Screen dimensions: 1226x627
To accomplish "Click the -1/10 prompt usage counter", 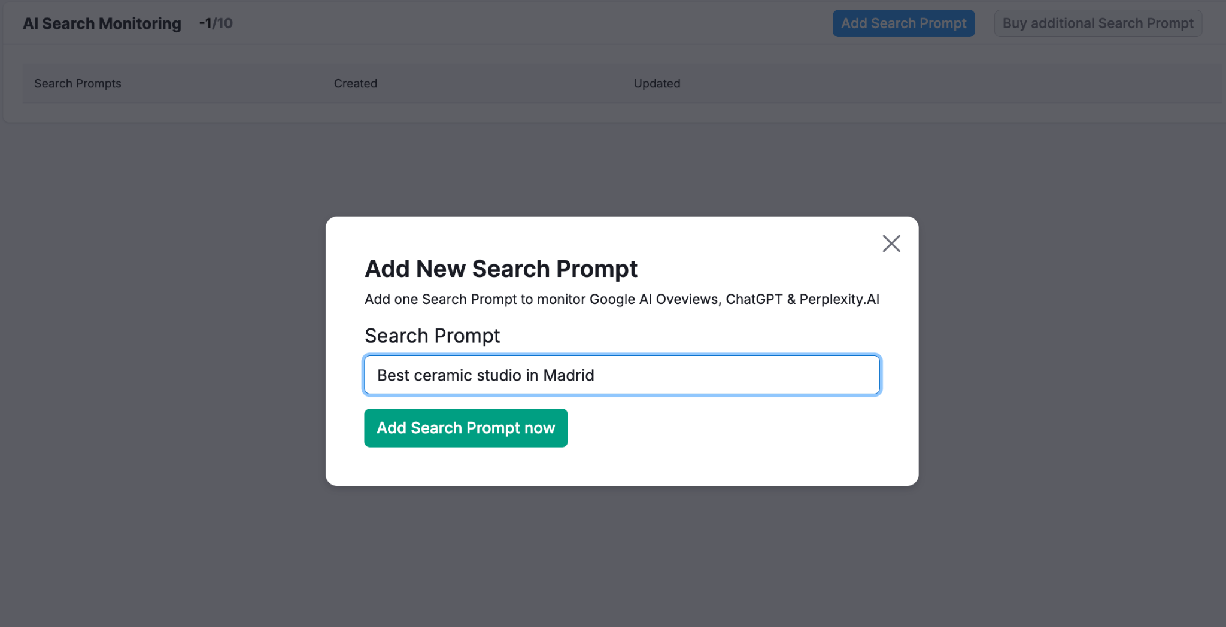I will (216, 23).
